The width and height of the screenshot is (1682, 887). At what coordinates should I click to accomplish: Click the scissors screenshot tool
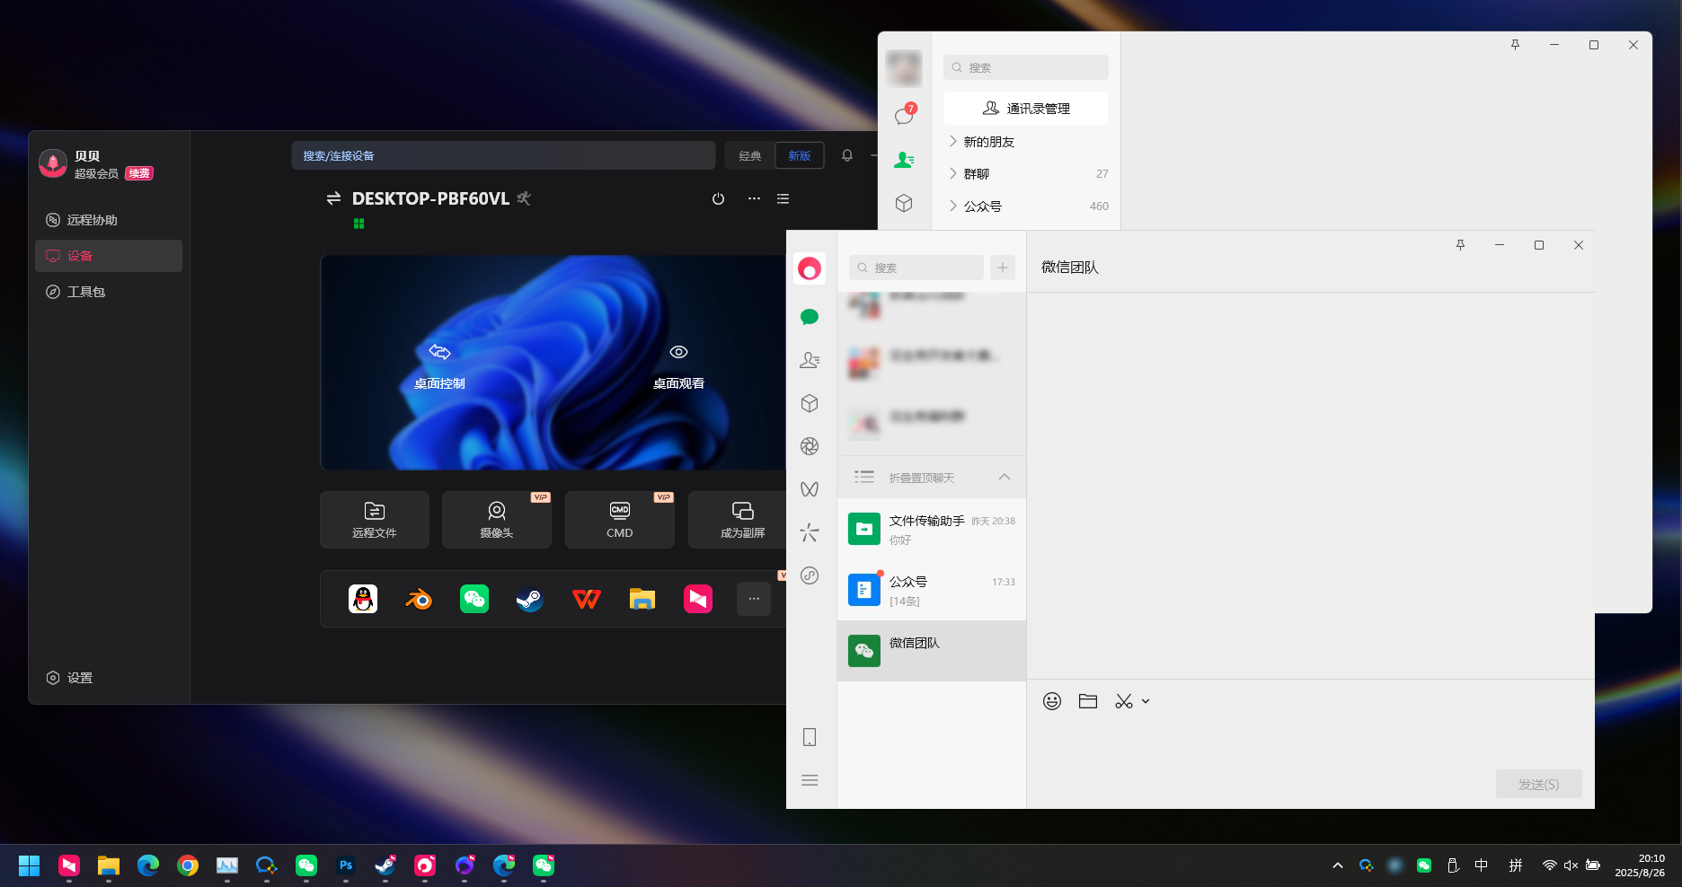(x=1124, y=701)
